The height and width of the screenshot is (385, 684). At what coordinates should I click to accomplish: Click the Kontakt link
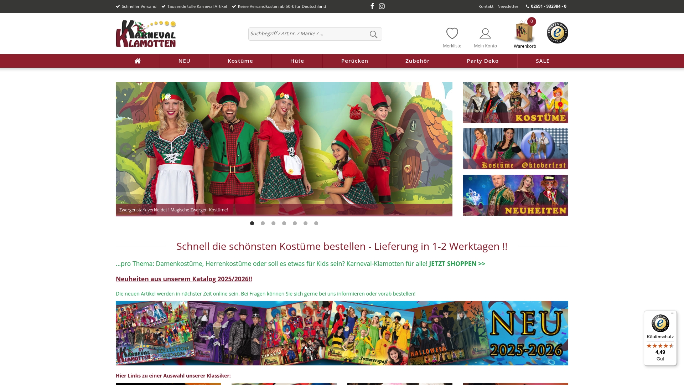(x=486, y=6)
